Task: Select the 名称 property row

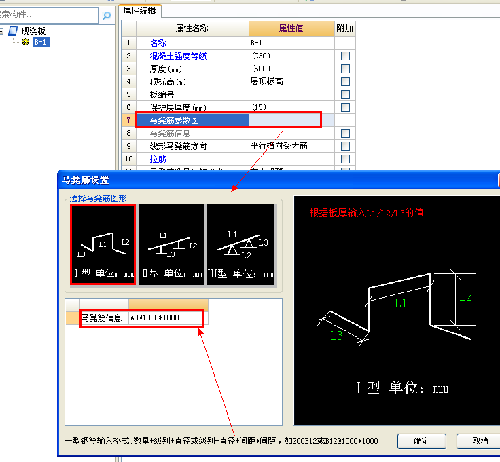Action: [x=239, y=43]
